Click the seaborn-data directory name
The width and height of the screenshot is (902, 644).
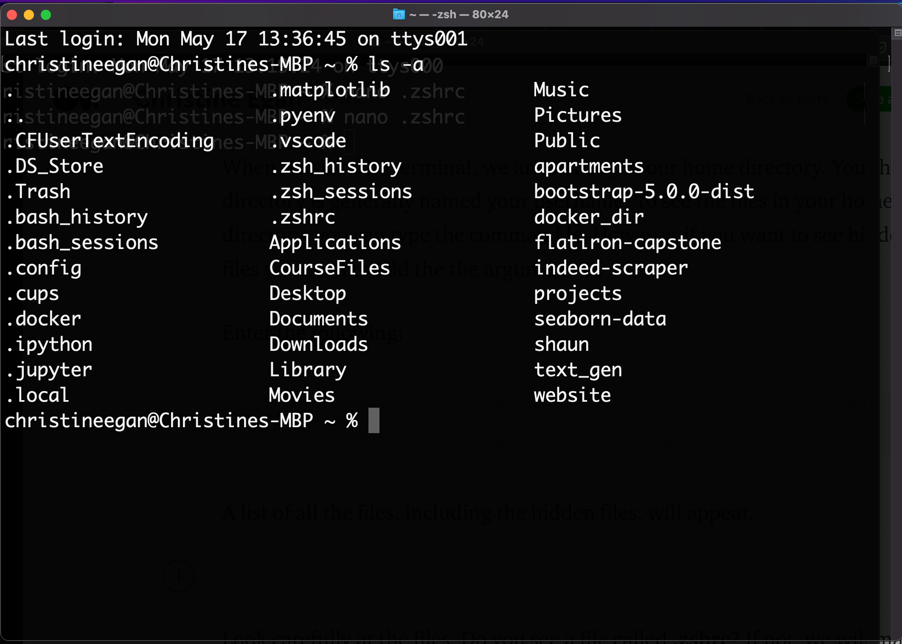(600, 319)
